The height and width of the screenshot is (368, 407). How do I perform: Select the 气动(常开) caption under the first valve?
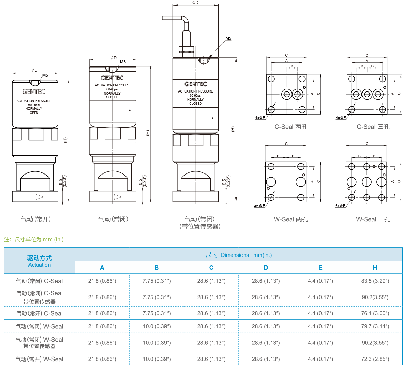36,219
